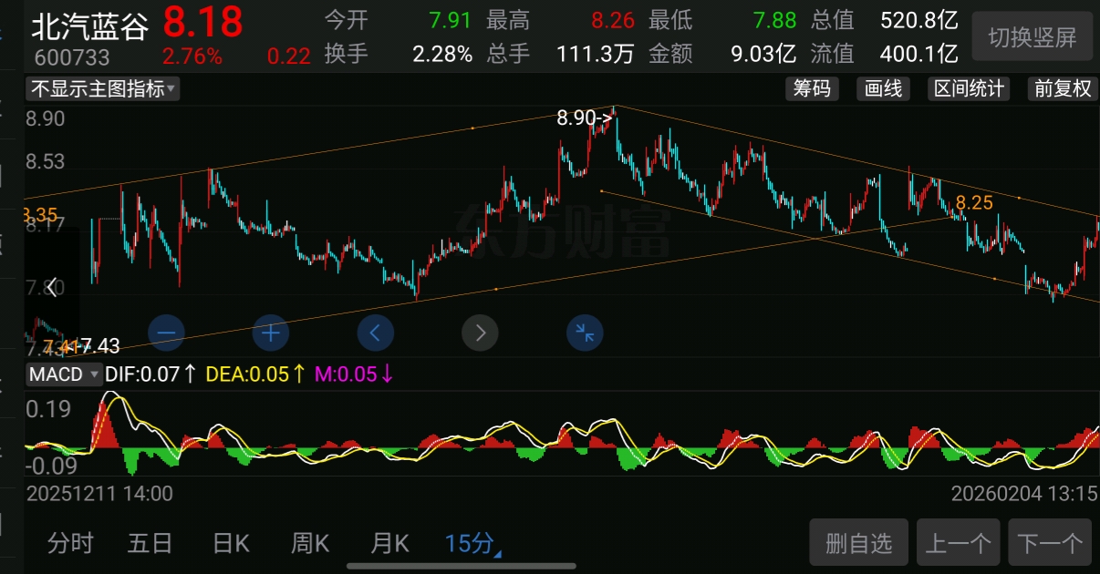The height and width of the screenshot is (574, 1100).
Task: Expand the 15分 period dropdown
Action: click(x=473, y=544)
